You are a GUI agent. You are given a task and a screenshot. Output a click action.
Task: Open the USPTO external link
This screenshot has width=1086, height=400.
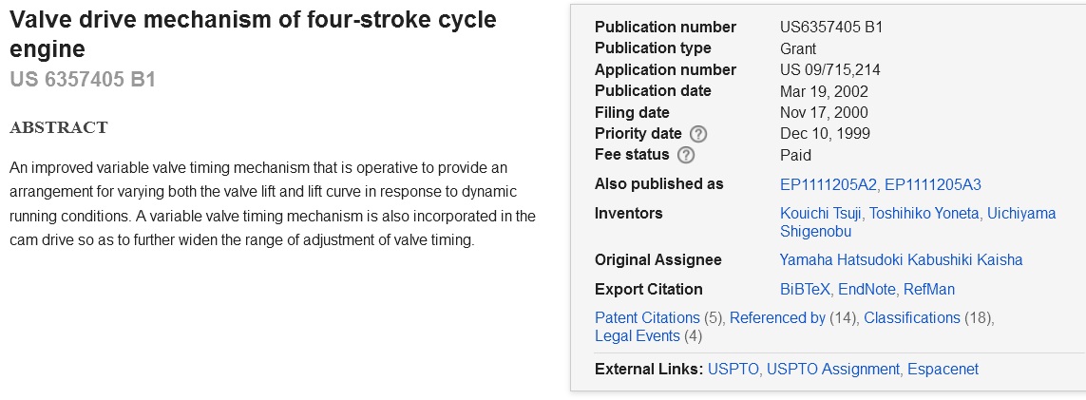click(x=734, y=369)
